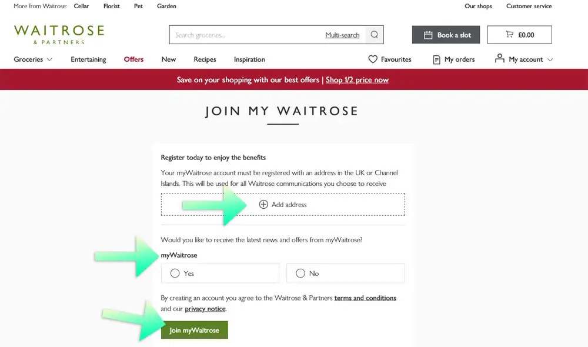Expand the Groceries dropdown
Screen dimensions: 588x347
click(33, 59)
